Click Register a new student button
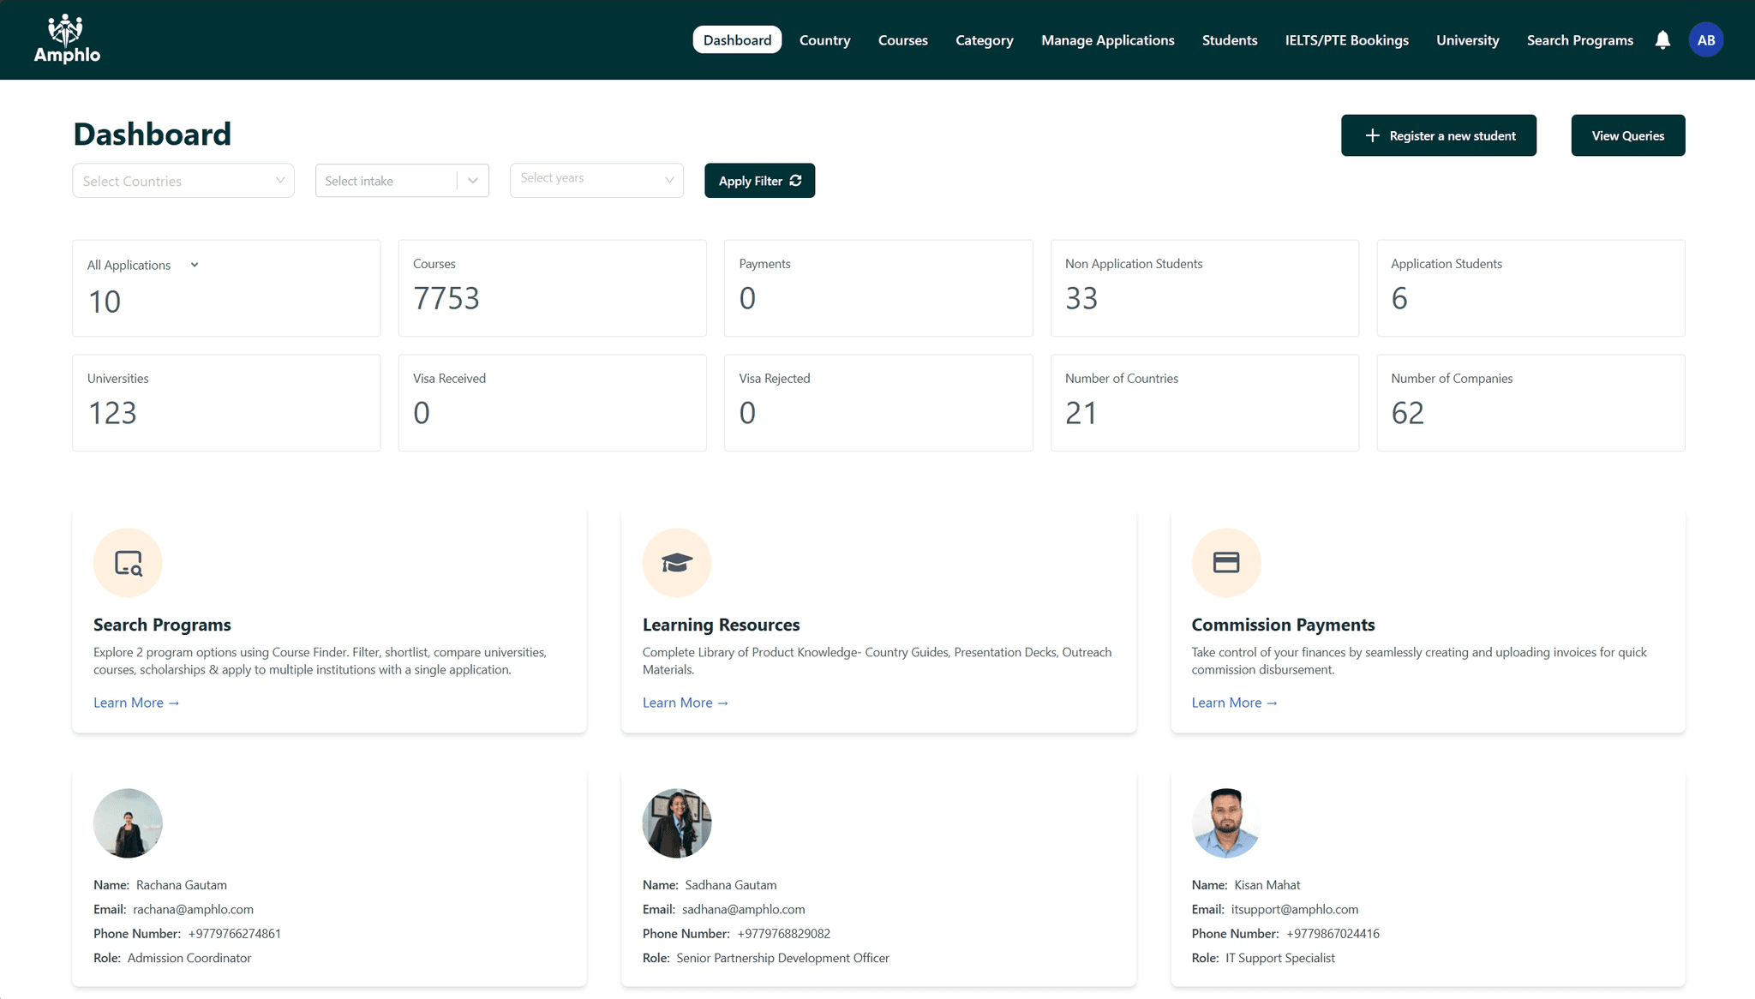This screenshot has width=1755, height=999. click(1438, 135)
